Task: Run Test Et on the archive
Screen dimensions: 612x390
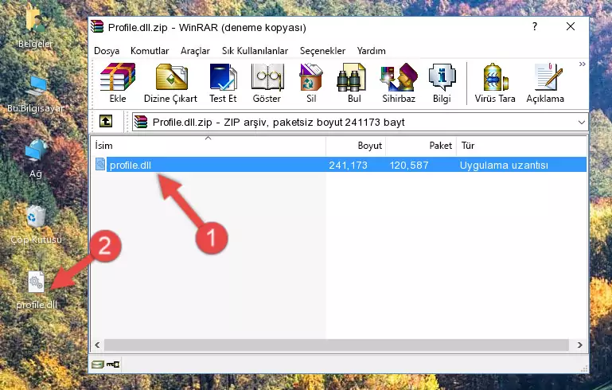Action: point(223,83)
